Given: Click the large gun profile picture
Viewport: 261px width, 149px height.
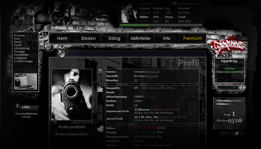Looking at the screenshot, I should point(71,95).
